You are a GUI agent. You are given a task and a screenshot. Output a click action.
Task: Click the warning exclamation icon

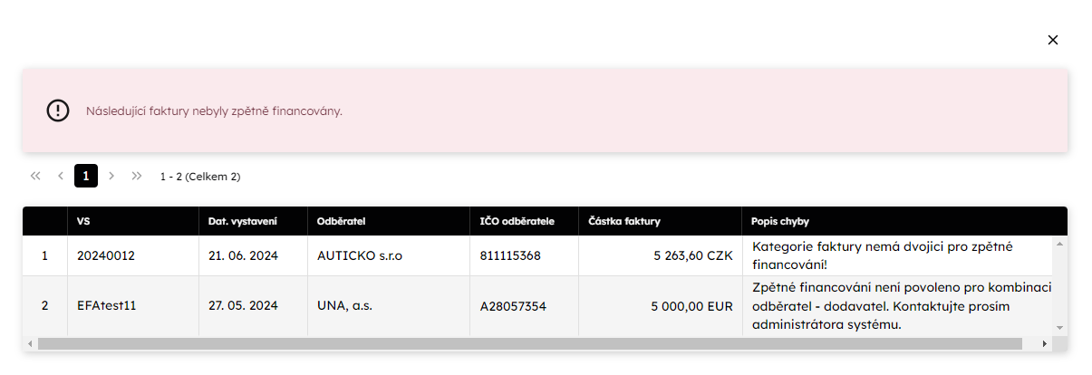point(58,111)
